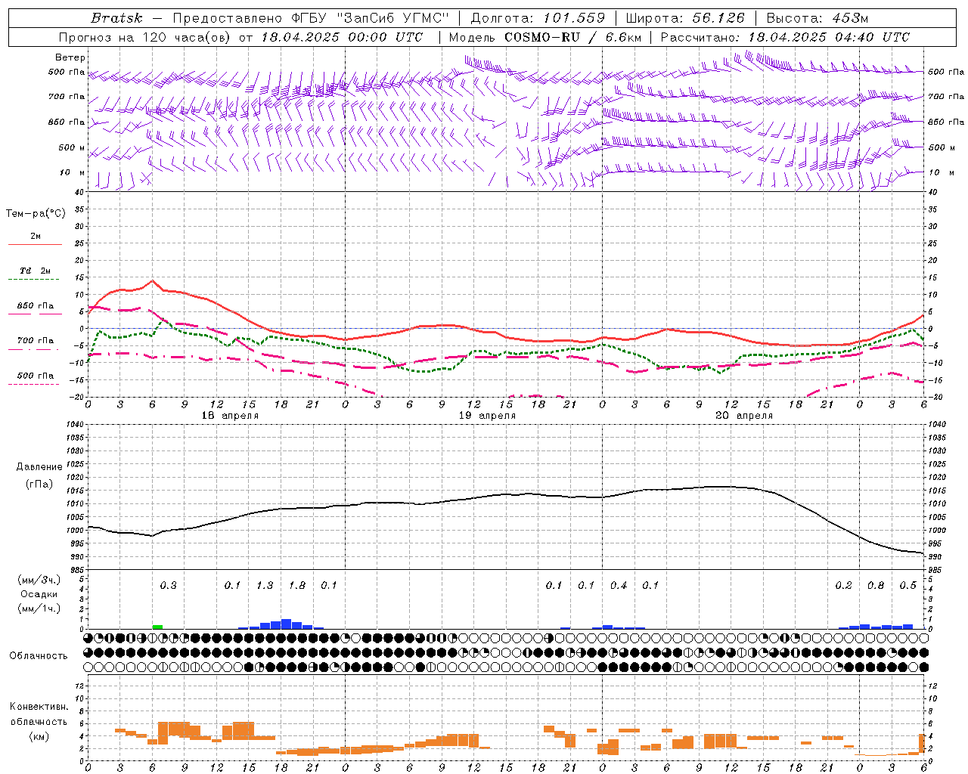Click the 0.4 precipitation value
Image resolution: width=968 pixels, height=774 pixels.
619,585
